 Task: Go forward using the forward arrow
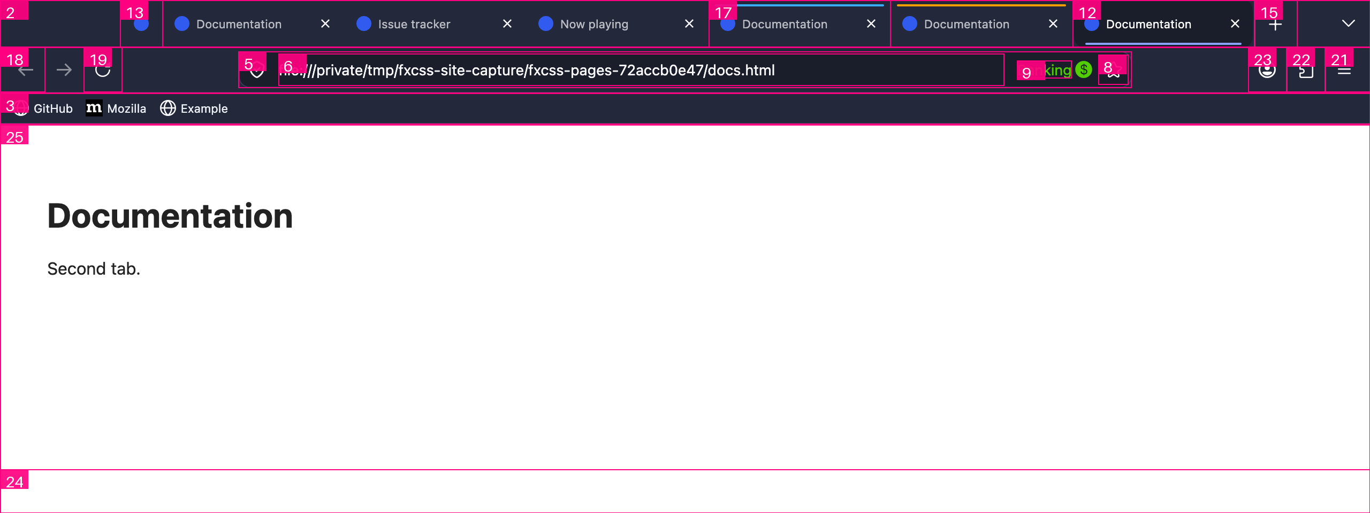[x=64, y=70]
